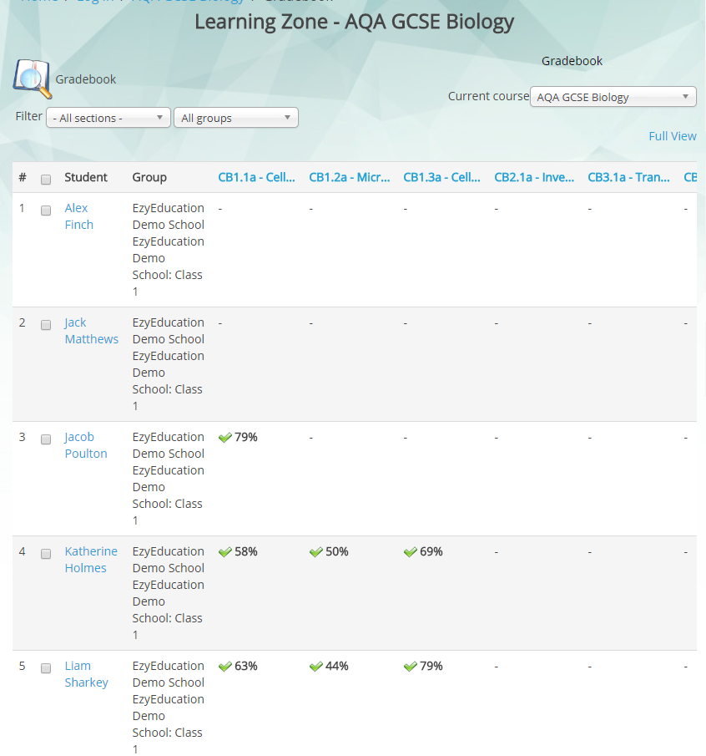Click the green check beside Liam Sharkey's 63%
Screen dimensions: 706x756
pyautogui.click(x=224, y=667)
